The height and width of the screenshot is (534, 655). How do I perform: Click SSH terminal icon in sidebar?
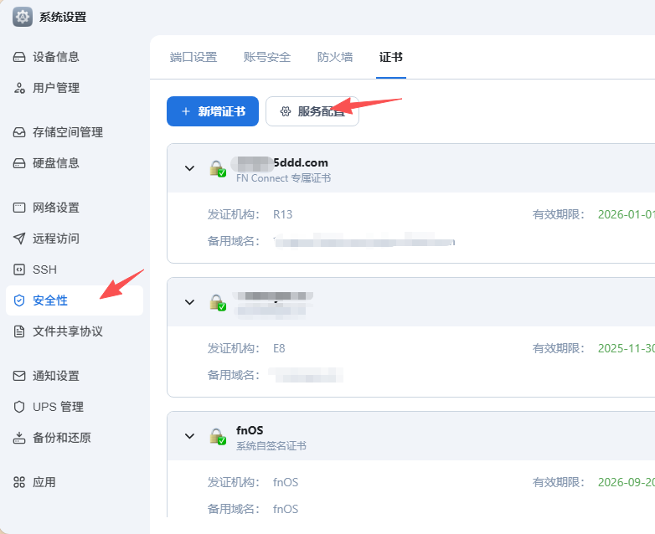(19, 270)
